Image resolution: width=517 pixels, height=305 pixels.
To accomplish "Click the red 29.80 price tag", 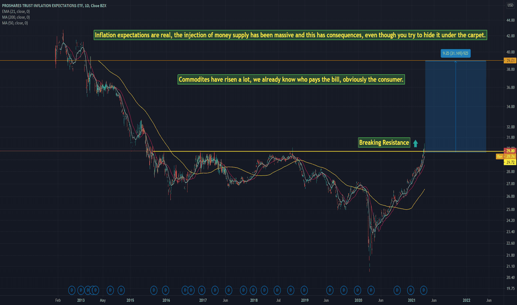I will pyautogui.click(x=510, y=151).
